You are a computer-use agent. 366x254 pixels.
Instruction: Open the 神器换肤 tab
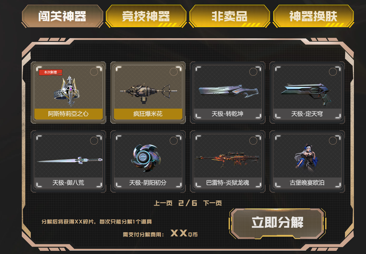313,16
